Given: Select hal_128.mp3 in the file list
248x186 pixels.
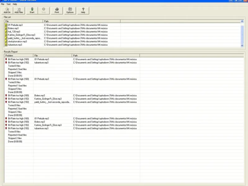Looking at the screenshot, I should coord(14,32).
